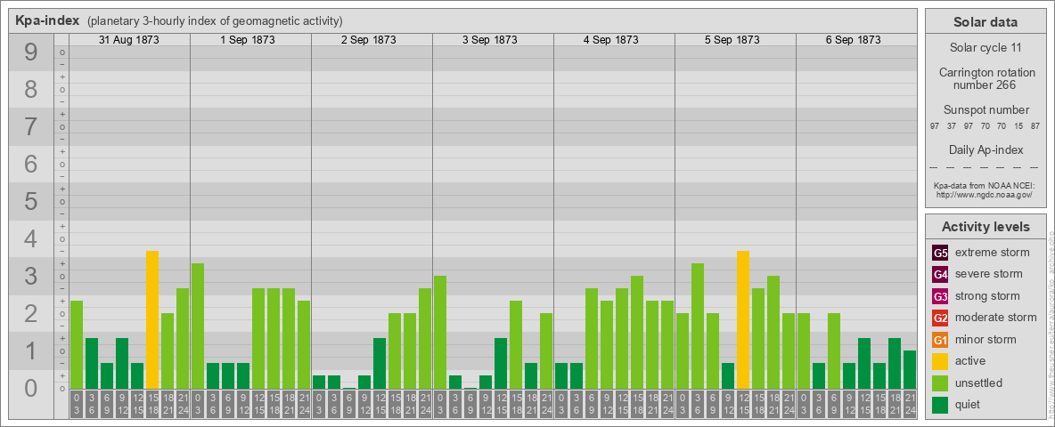Image resolution: width=1055 pixels, height=427 pixels.
Task: Click the G1 minor storm badge
Action: (940, 340)
